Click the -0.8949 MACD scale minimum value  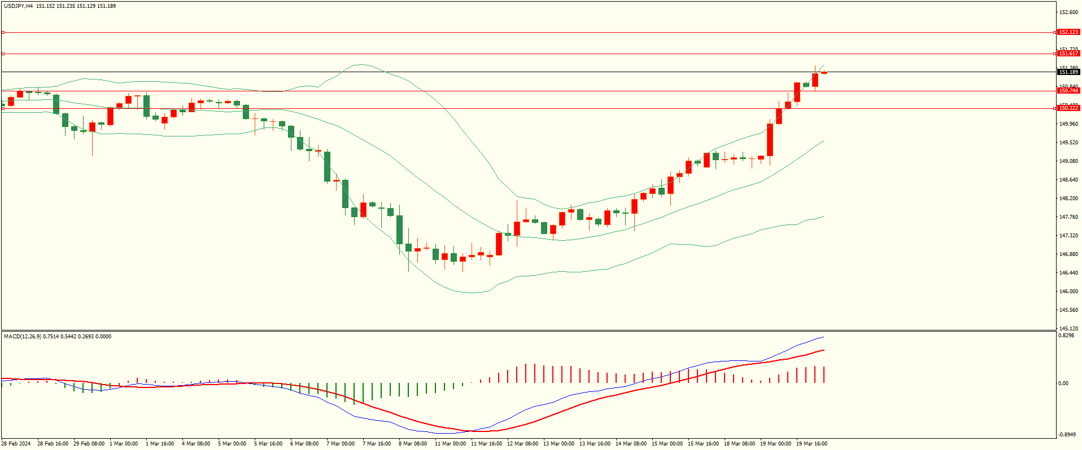1067,435
